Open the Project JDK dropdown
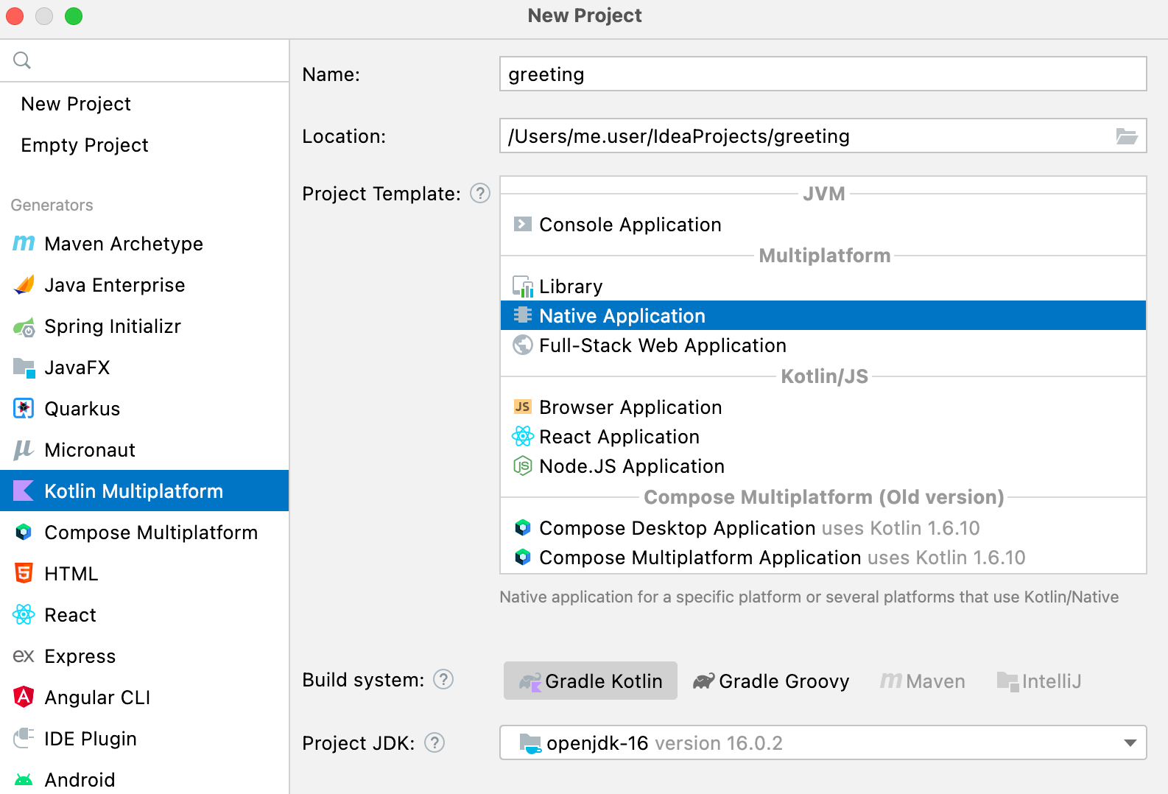 click(x=823, y=742)
